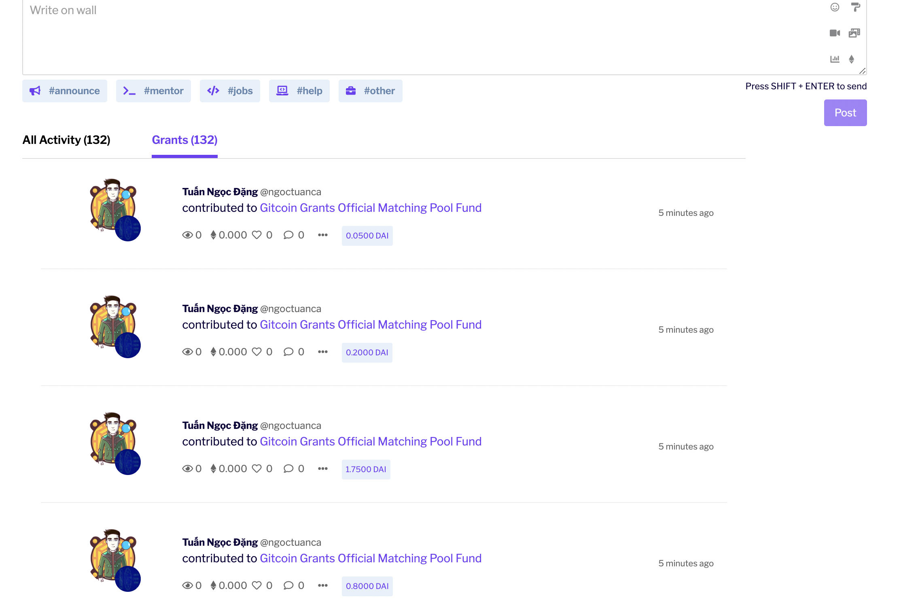This screenshot has height=608, width=901.
Task: Toggle the #mentor hashtag tag
Action: (153, 91)
